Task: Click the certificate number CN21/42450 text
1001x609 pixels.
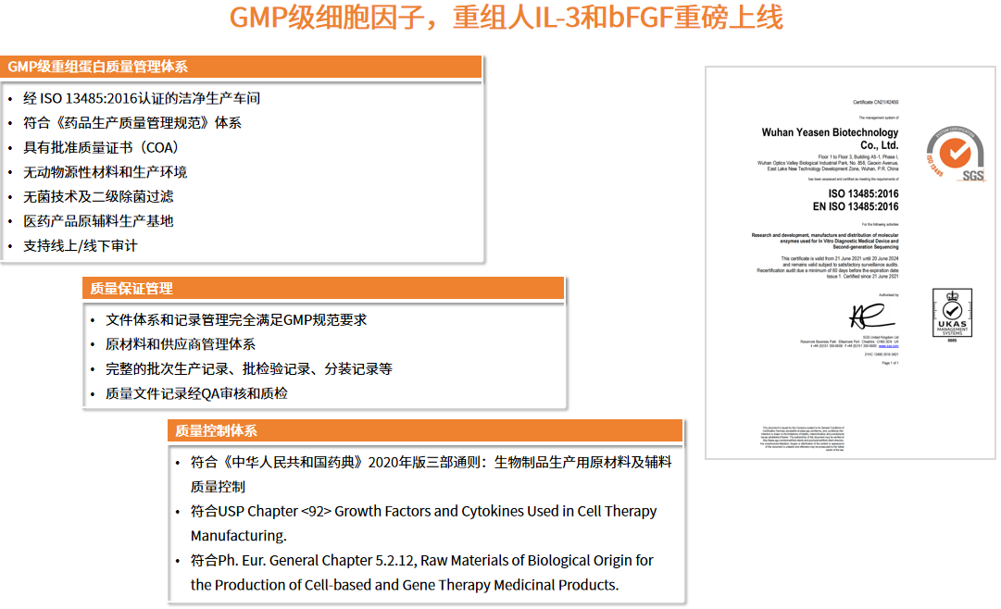Action: pos(874,101)
